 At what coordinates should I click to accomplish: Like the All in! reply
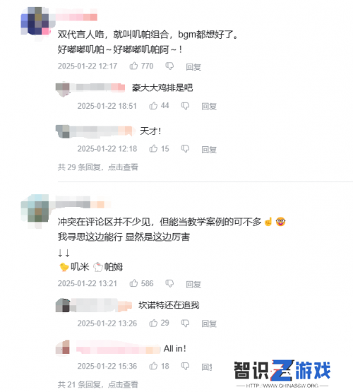pos(153,366)
